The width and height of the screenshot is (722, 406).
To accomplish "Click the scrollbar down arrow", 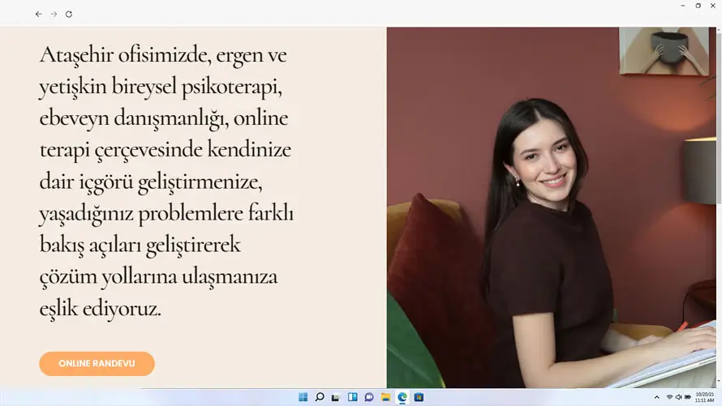I will pyautogui.click(x=720, y=381).
